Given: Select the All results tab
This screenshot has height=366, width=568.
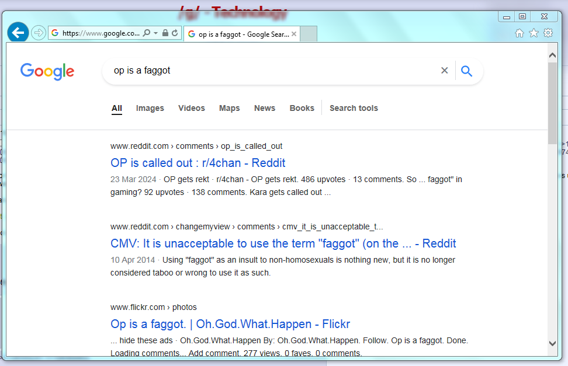Looking at the screenshot, I should pyautogui.click(x=117, y=108).
